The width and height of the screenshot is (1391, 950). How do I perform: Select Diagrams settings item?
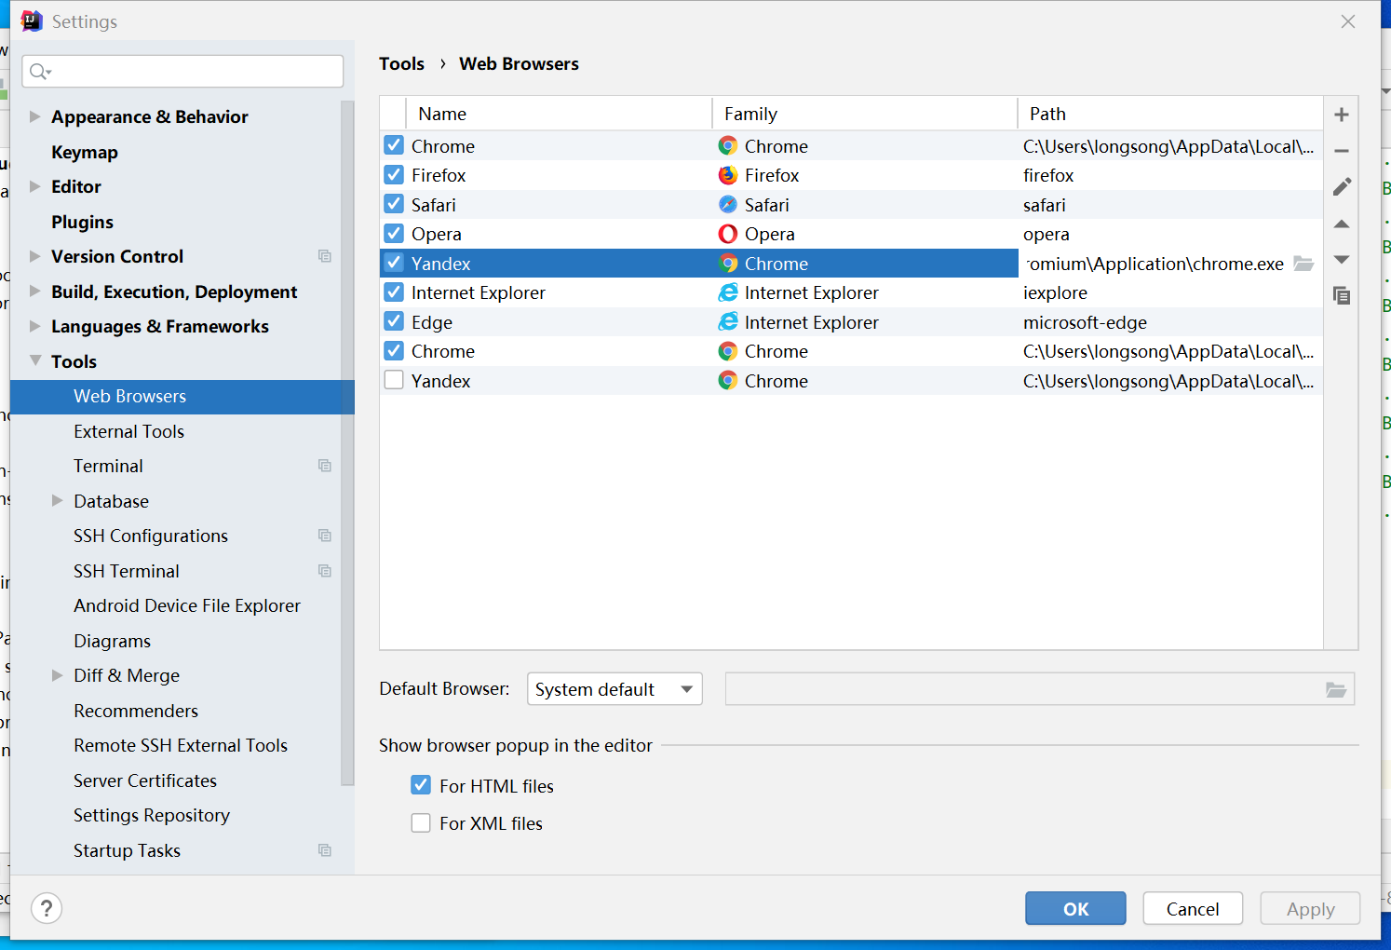pyautogui.click(x=112, y=641)
